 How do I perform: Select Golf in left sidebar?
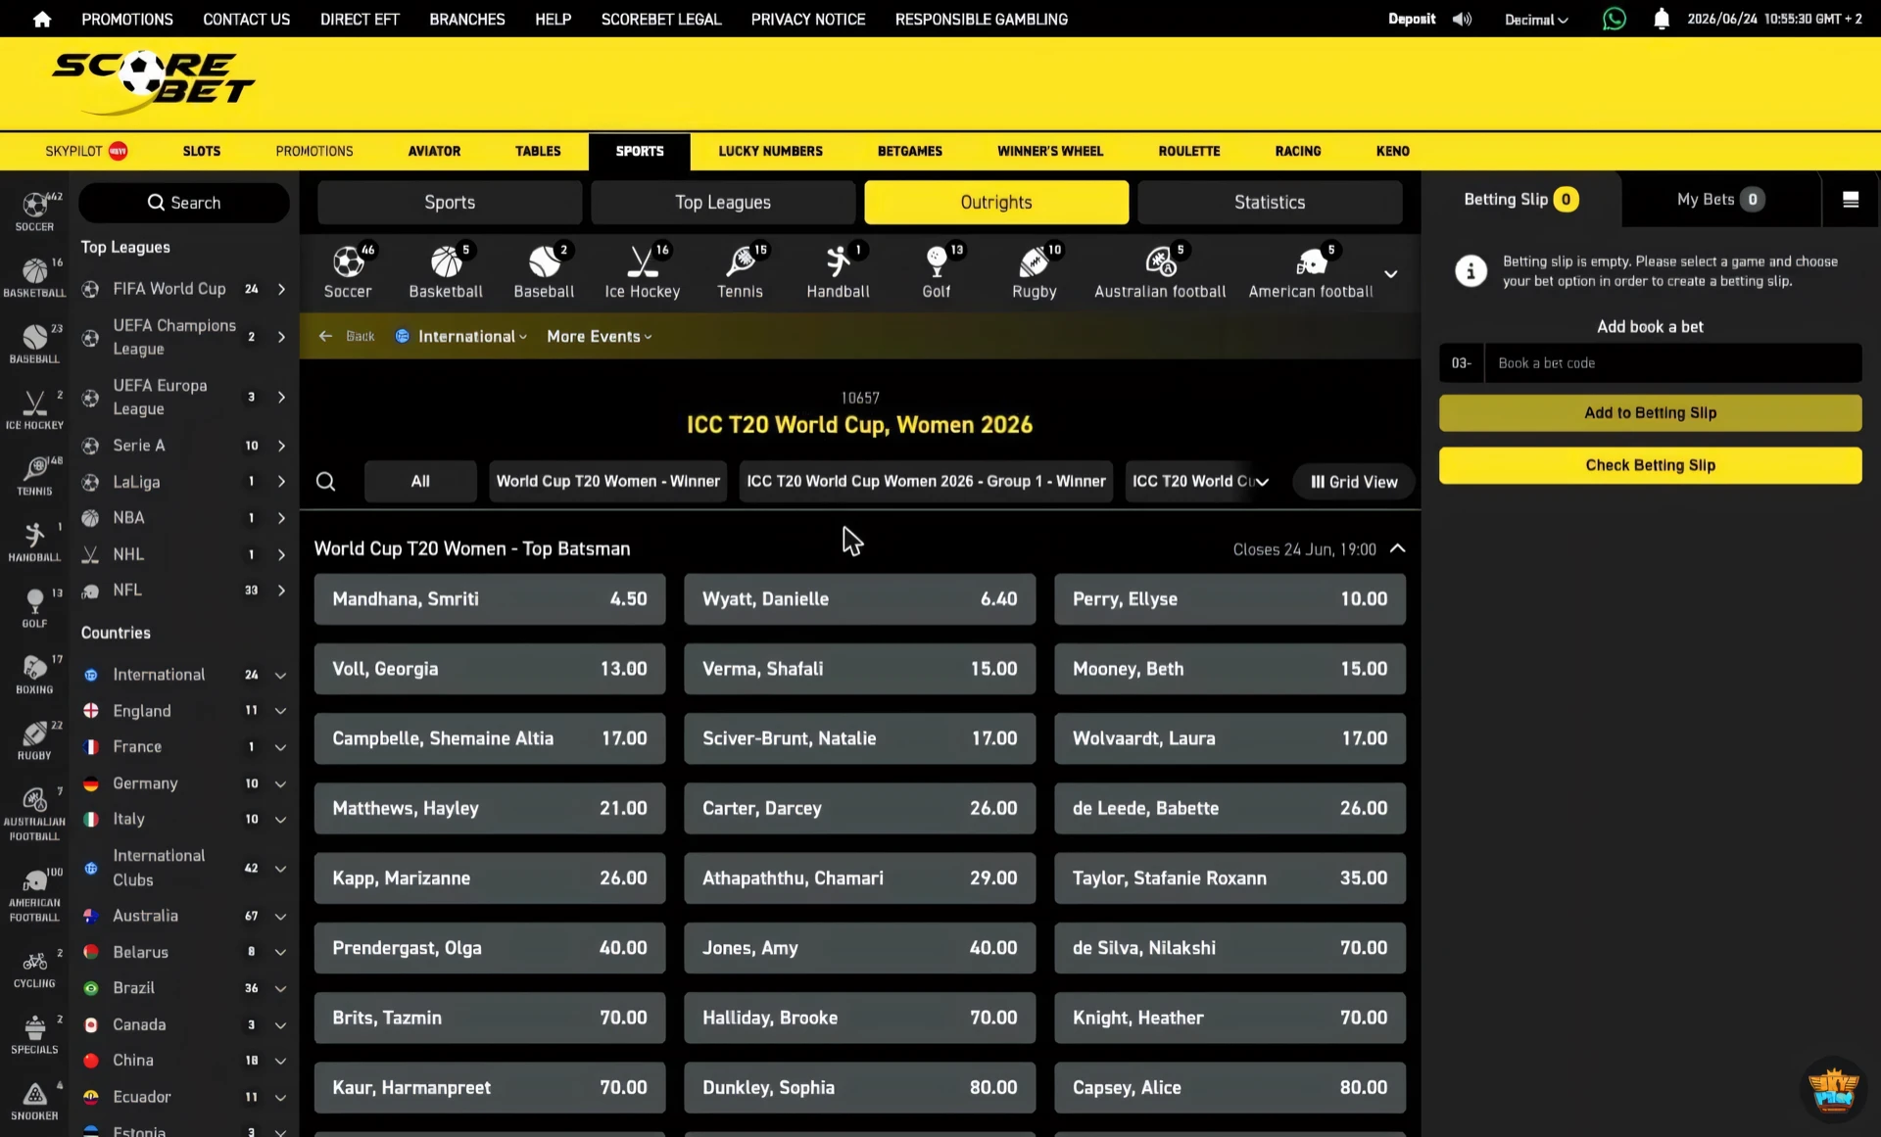34,607
